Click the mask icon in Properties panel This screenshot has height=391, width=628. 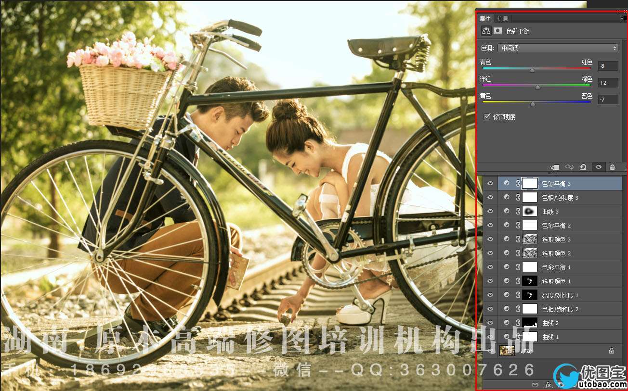(x=497, y=31)
